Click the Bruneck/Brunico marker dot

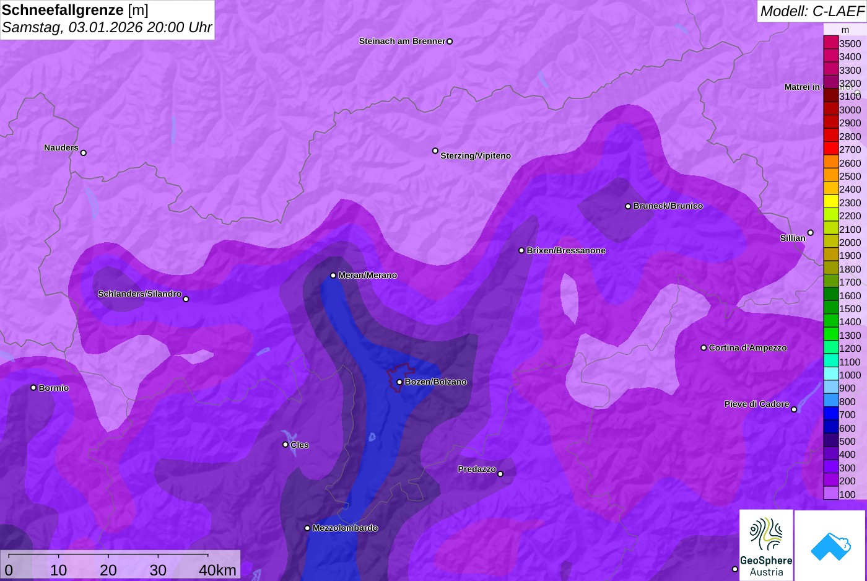[628, 206]
